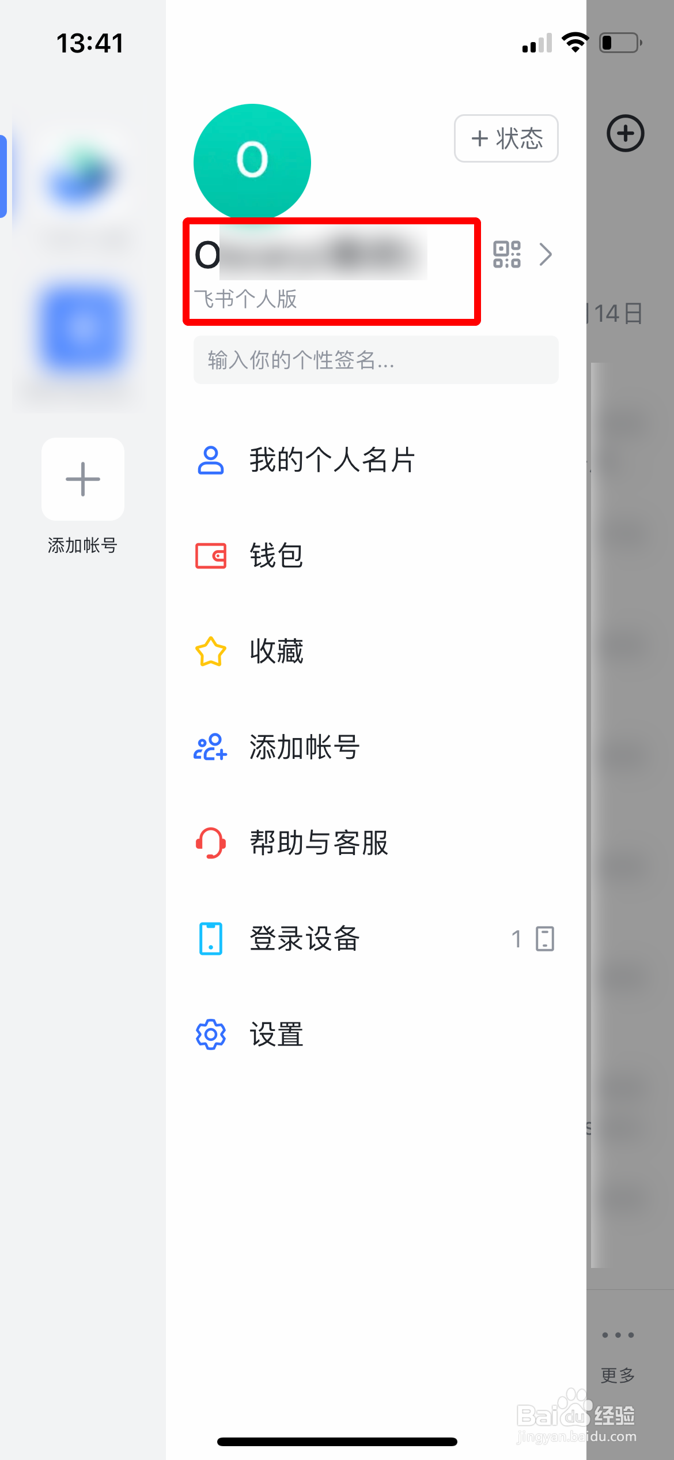Tap the QR code icon

tap(506, 254)
